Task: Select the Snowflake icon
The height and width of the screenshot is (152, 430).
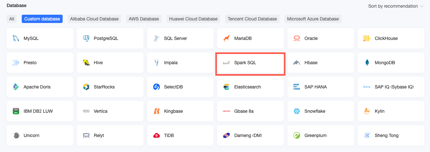Action: tap(297, 111)
